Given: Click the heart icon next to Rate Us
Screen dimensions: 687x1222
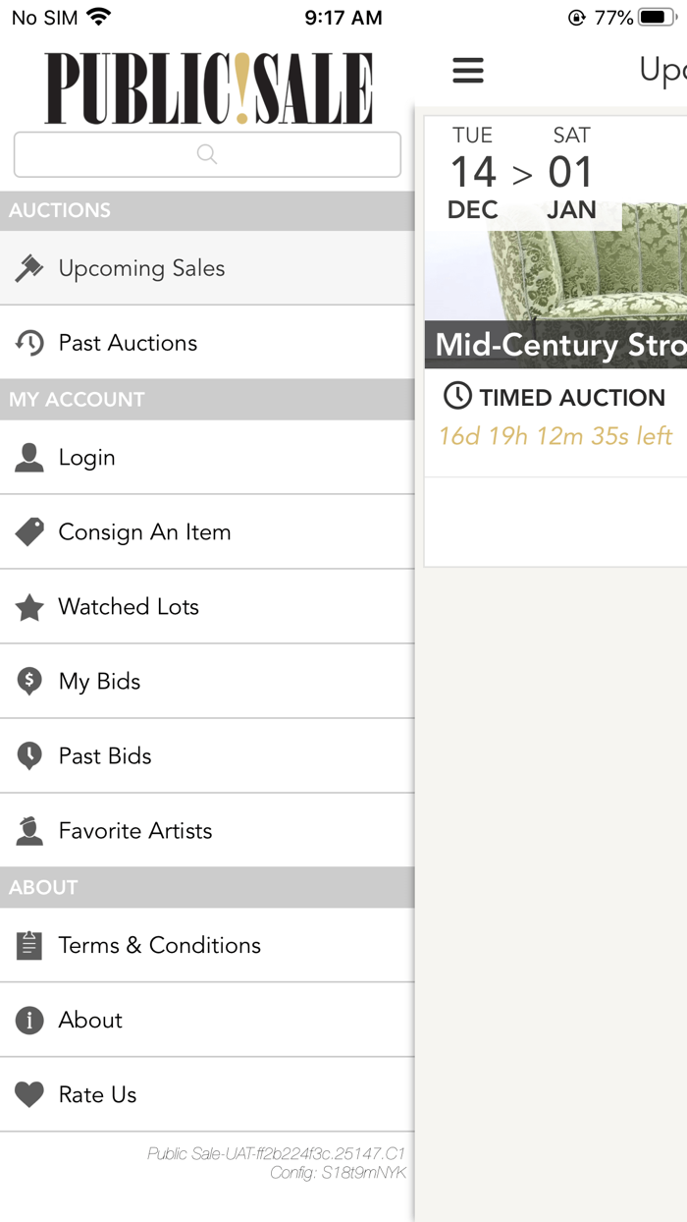Looking at the screenshot, I should pos(29,1094).
